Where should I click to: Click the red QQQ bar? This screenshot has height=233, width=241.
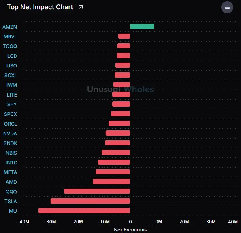97,191
